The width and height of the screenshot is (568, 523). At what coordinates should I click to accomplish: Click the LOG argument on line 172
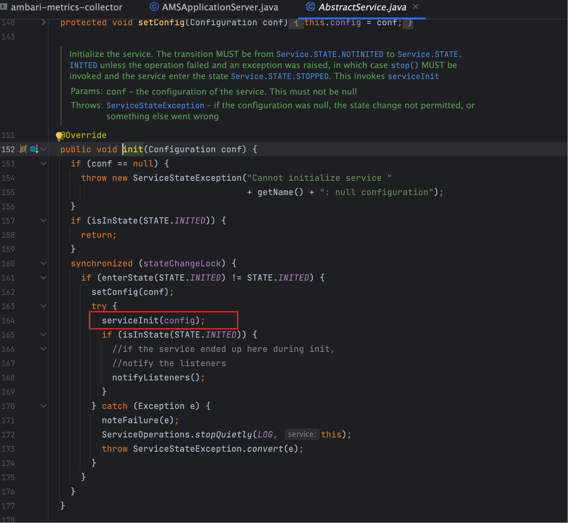click(x=265, y=435)
